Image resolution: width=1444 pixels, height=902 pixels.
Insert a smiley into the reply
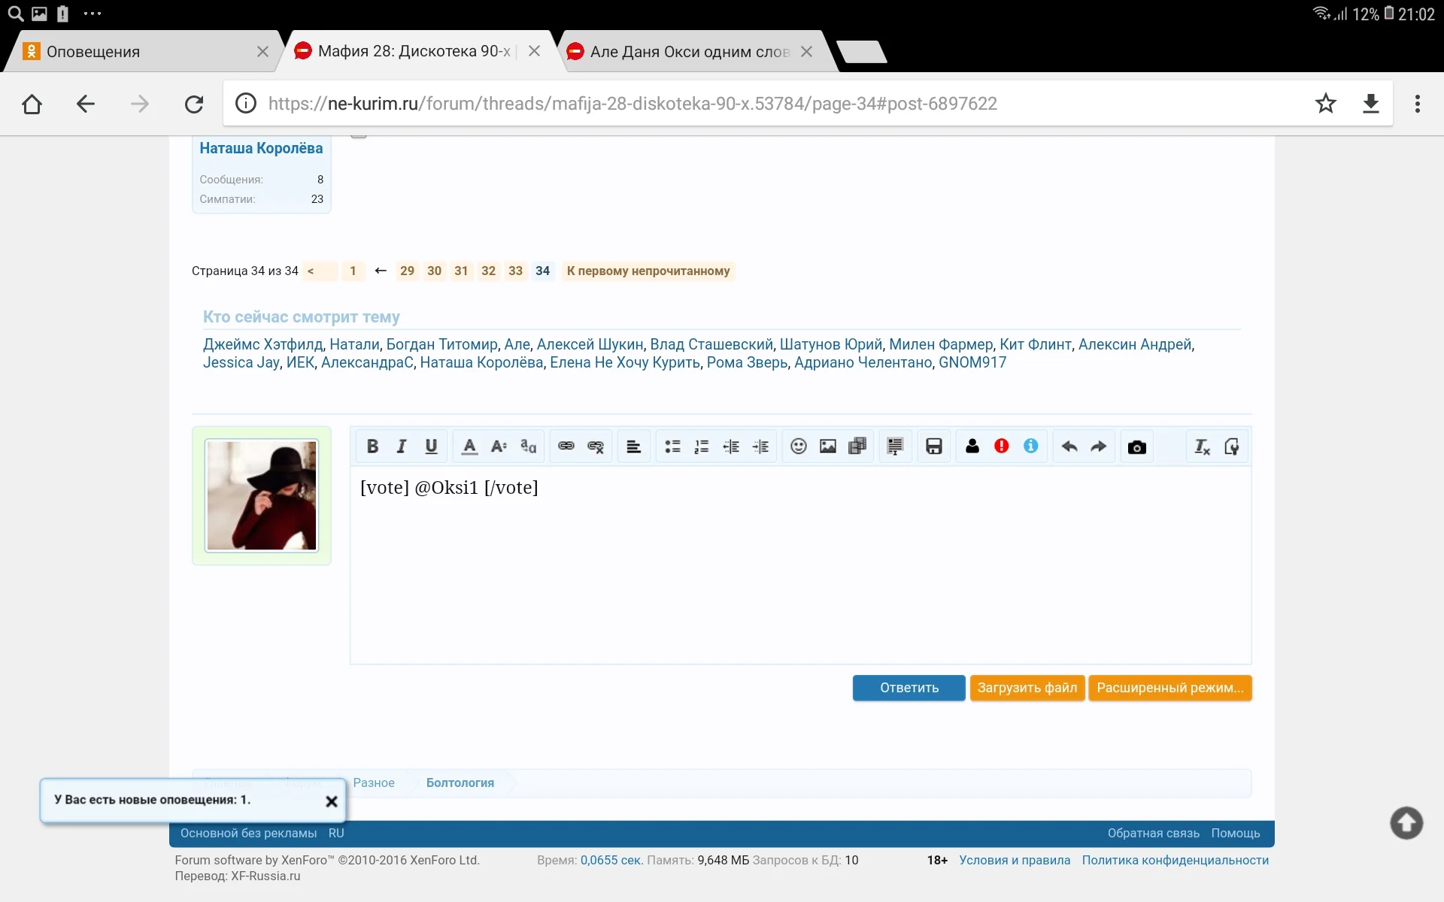798,446
